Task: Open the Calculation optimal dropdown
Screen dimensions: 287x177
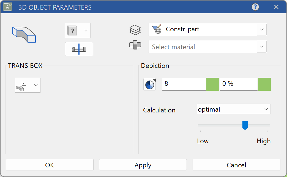Action: click(266, 109)
